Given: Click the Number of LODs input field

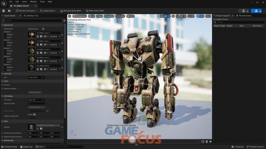Looking at the screenshot, I should click(x=36, y=103).
